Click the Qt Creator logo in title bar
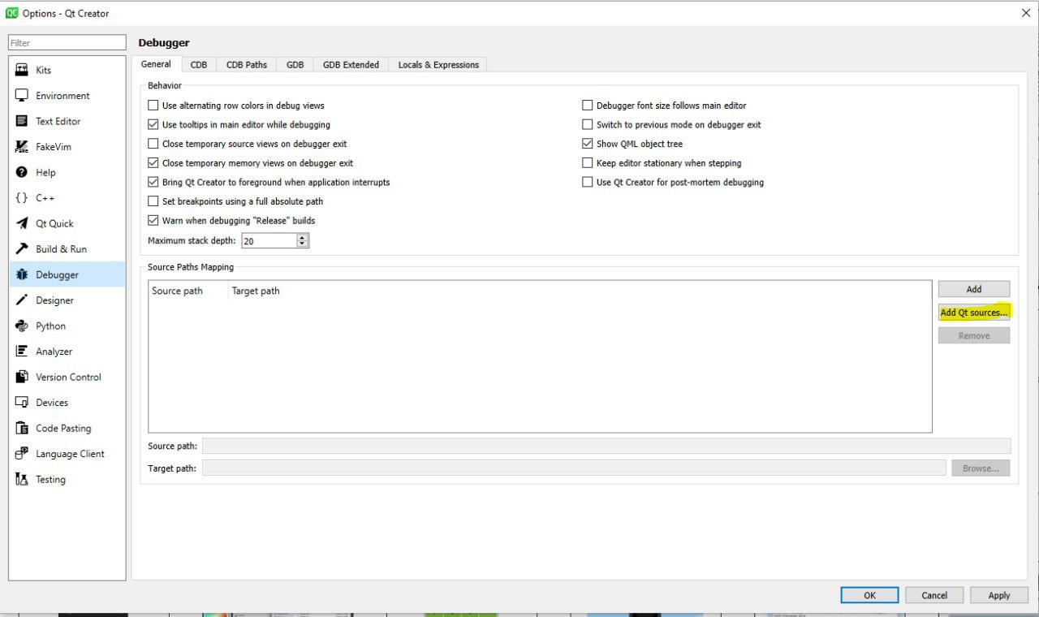The image size is (1039, 617). point(12,13)
